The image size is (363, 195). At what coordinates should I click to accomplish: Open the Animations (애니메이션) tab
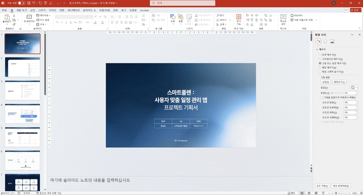74,10
